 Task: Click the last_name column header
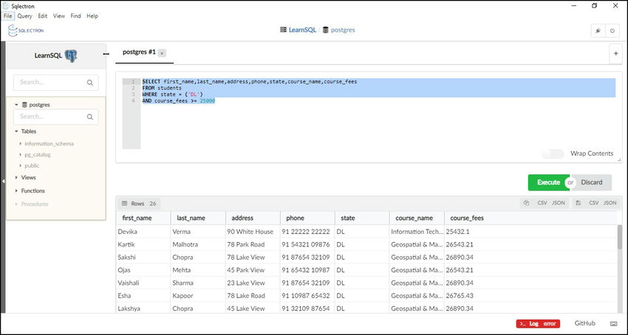tap(198, 218)
